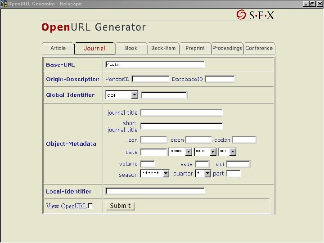Go to the Proceedings tab
The height and width of the screenshot is (243, 324).
point(227,48)
